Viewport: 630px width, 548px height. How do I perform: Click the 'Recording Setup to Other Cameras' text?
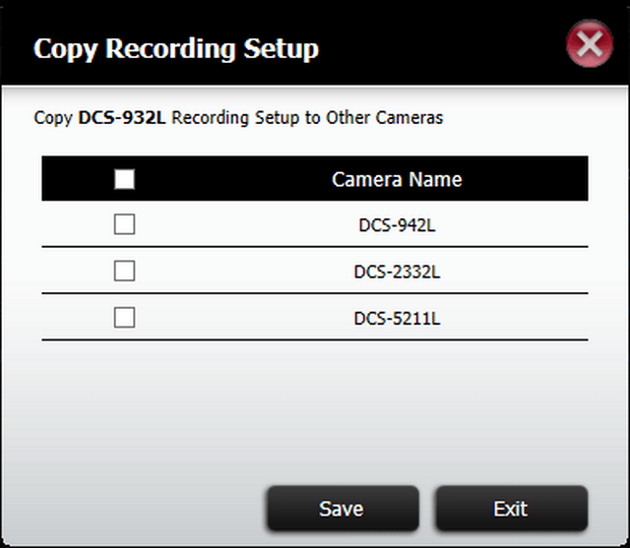coord(307,118)
